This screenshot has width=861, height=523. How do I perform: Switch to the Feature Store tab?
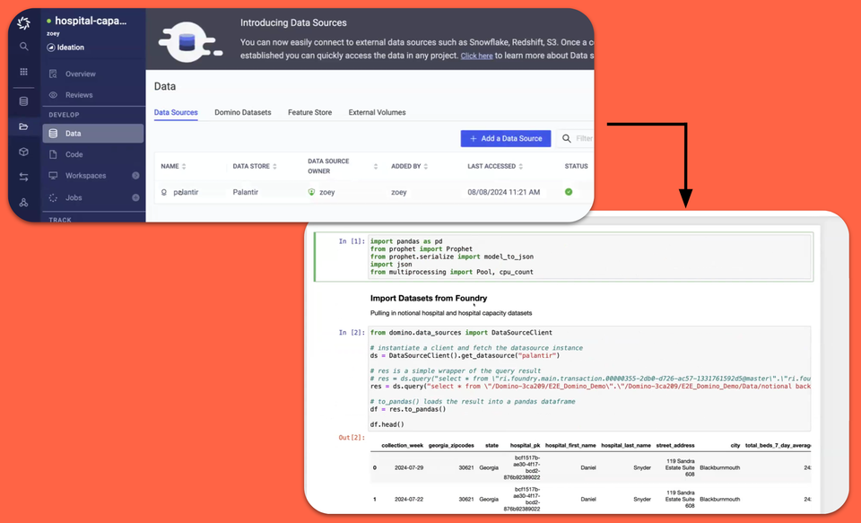click(x=309, y=112)
